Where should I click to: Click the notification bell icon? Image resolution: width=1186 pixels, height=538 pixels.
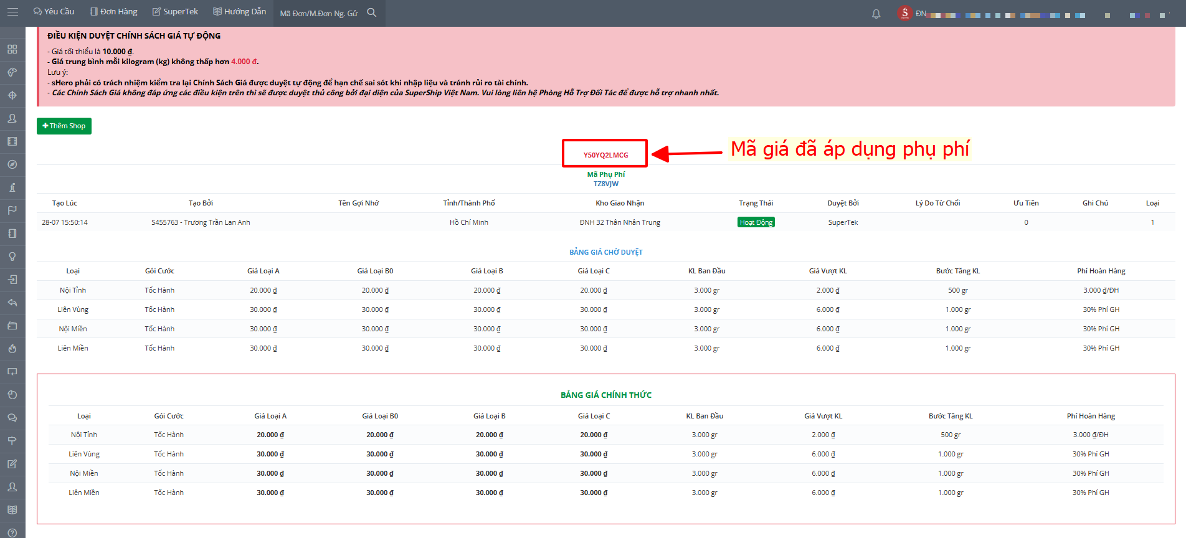coord(876,14)
